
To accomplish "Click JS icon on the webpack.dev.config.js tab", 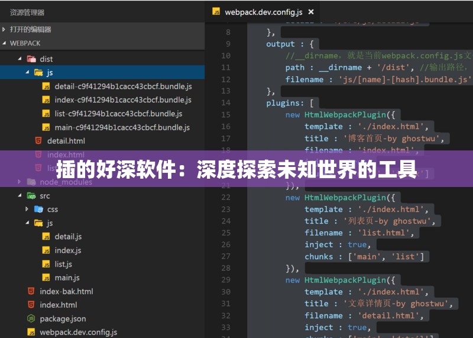I will pyautogui.click(x=216, y=11).
